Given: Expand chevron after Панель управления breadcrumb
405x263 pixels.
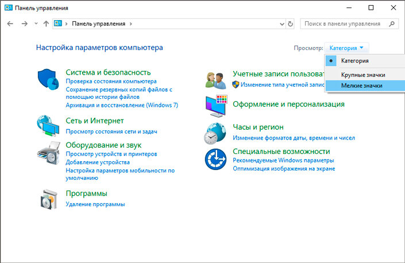Looking at the screenshot, I should pos(131,24).
